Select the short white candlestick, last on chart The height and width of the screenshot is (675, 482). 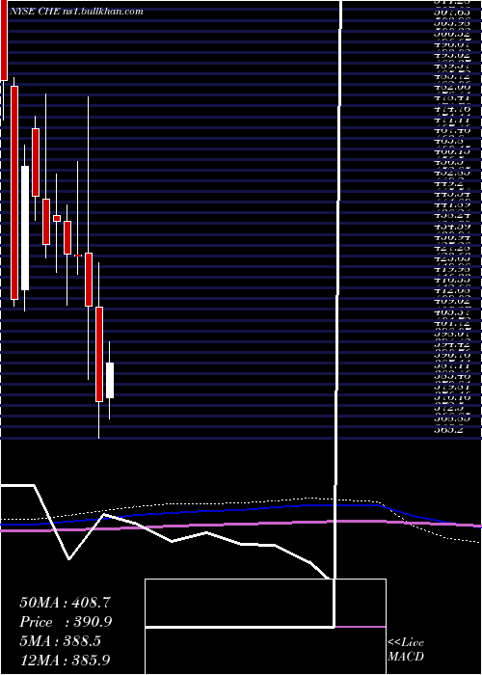pyautogui.click(x=110, y=380)
